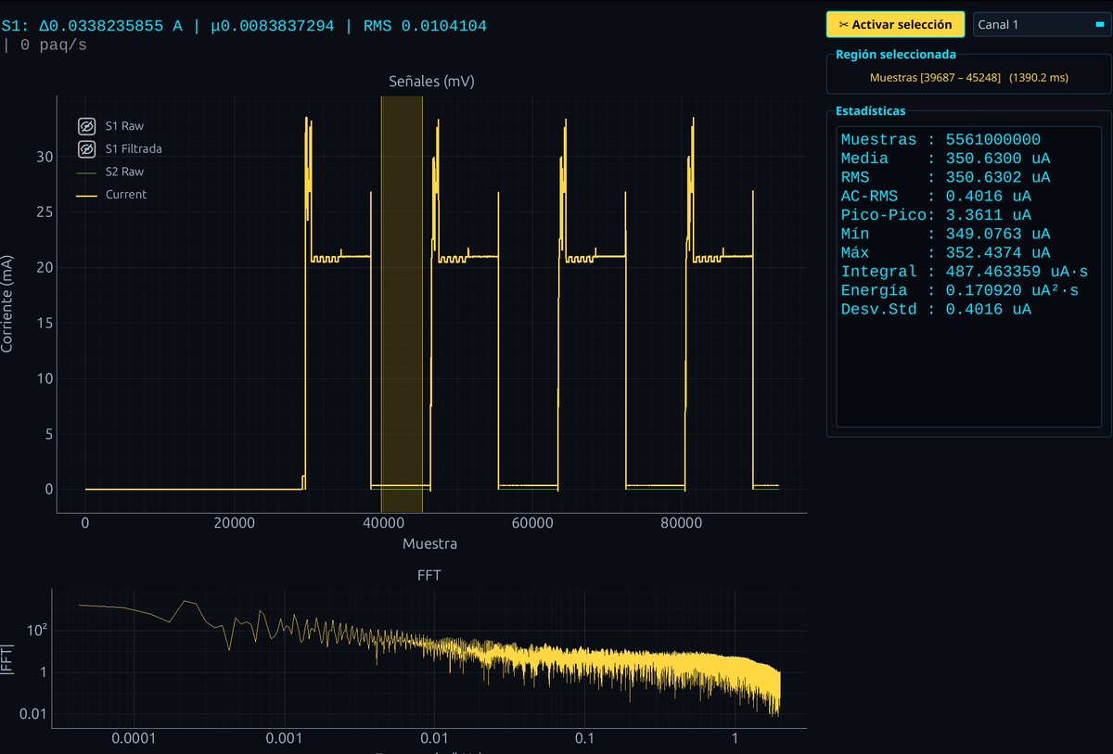Screen dimensions: 1113x754
Task: Click the 0.001 tick on FFT axis
Action: click(x=283, y=739)
